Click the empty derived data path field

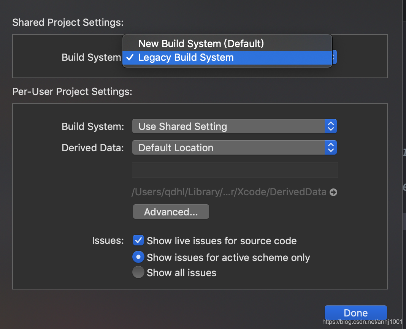235,170
